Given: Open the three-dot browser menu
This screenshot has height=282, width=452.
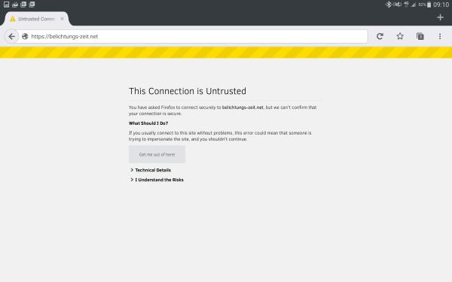Looking at the screenshot, I should (440, 36).
